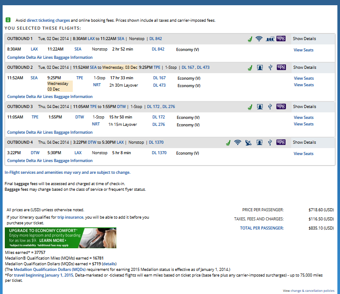Open the DL 1370 flight number link
This screenshot has height=294, width=340.
click(x=159, y=153)
